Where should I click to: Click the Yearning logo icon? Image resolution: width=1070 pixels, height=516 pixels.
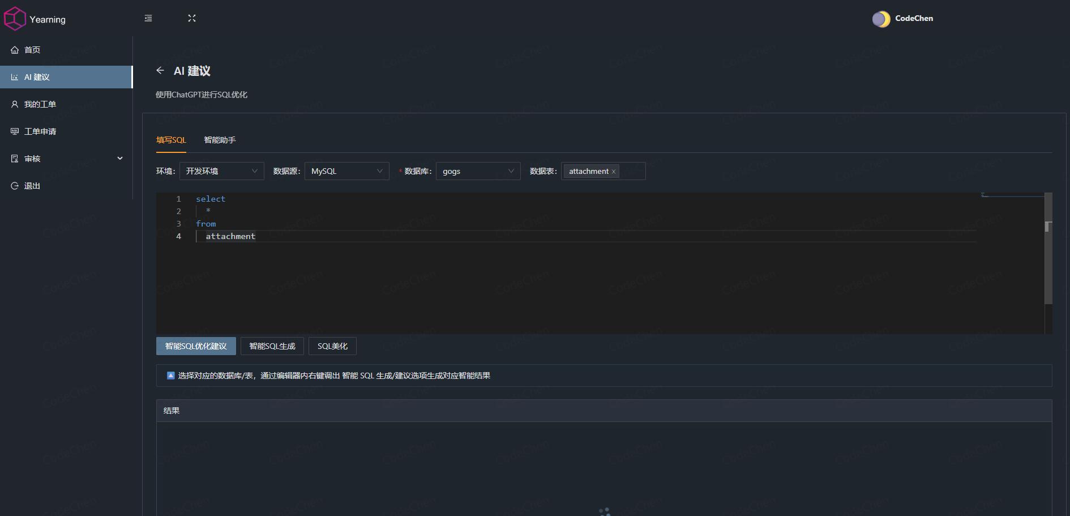15,19
